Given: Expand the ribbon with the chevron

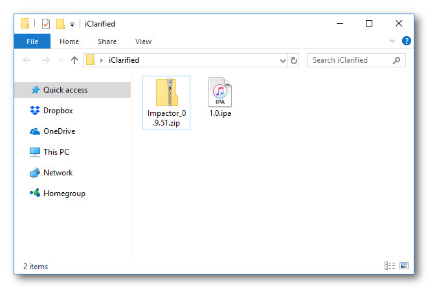Looking at the screenshot, I should coord(392,41).
